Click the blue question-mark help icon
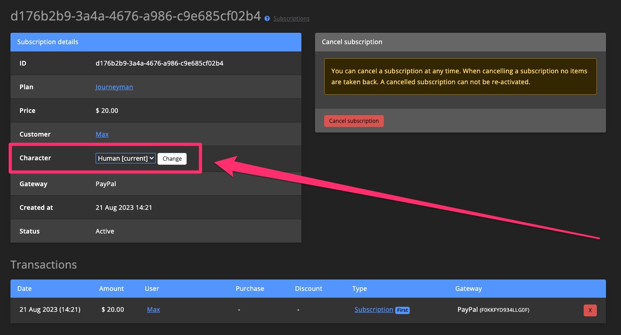This screenshot has height=335, width=621. 267,18
